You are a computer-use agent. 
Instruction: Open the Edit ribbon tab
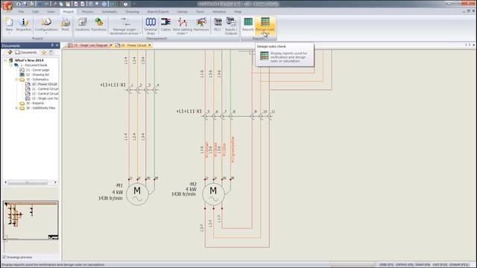(x=36, y=12)
